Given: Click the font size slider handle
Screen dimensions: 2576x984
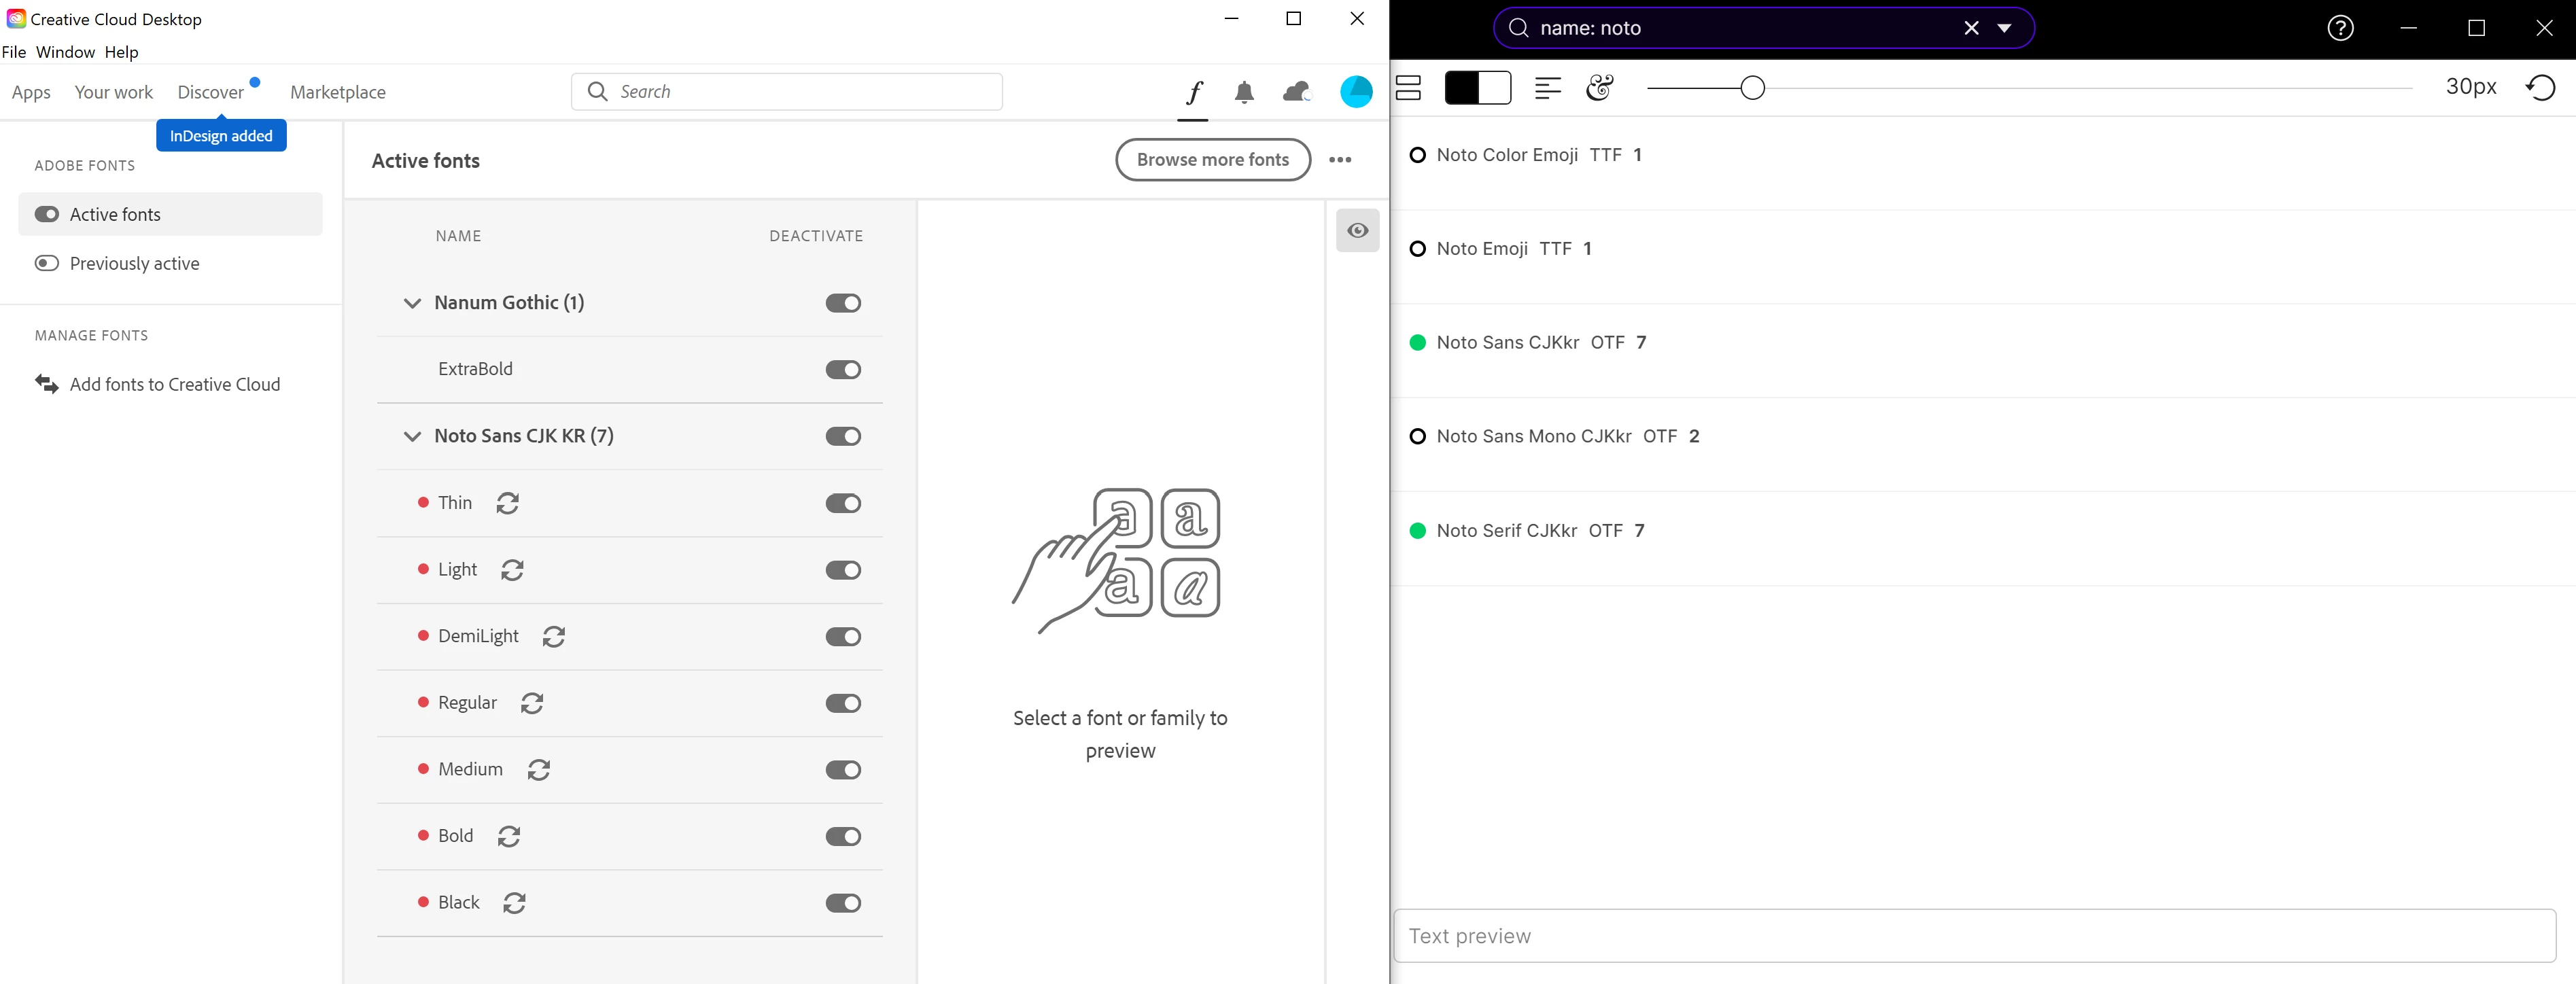Looking at the screenshot, I should pos(1752,88).
